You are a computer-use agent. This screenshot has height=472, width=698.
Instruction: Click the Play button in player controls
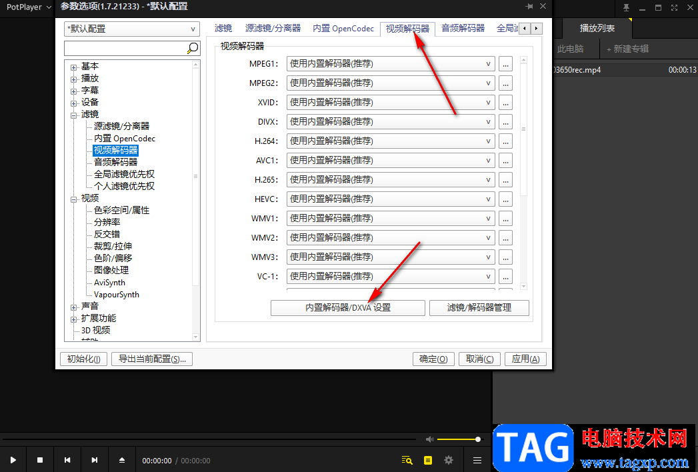[13, 460]
